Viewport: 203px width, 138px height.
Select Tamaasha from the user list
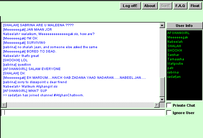175,59
